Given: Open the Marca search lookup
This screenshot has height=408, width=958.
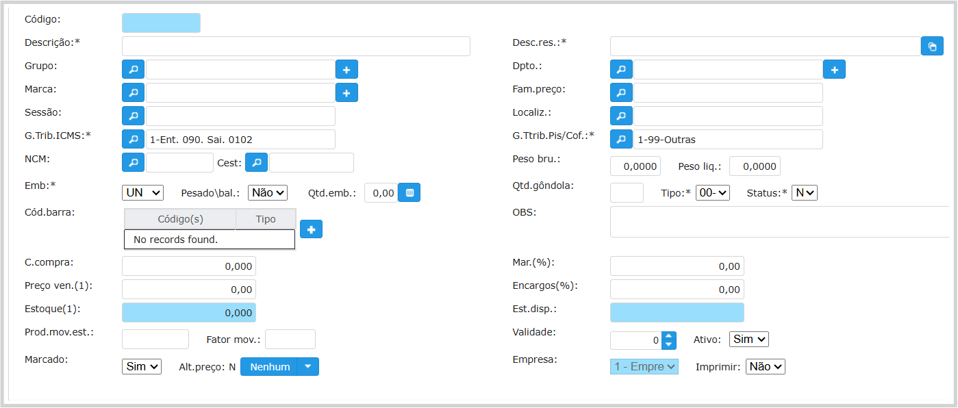Looking at the screenshot, I should coord(133,92).
